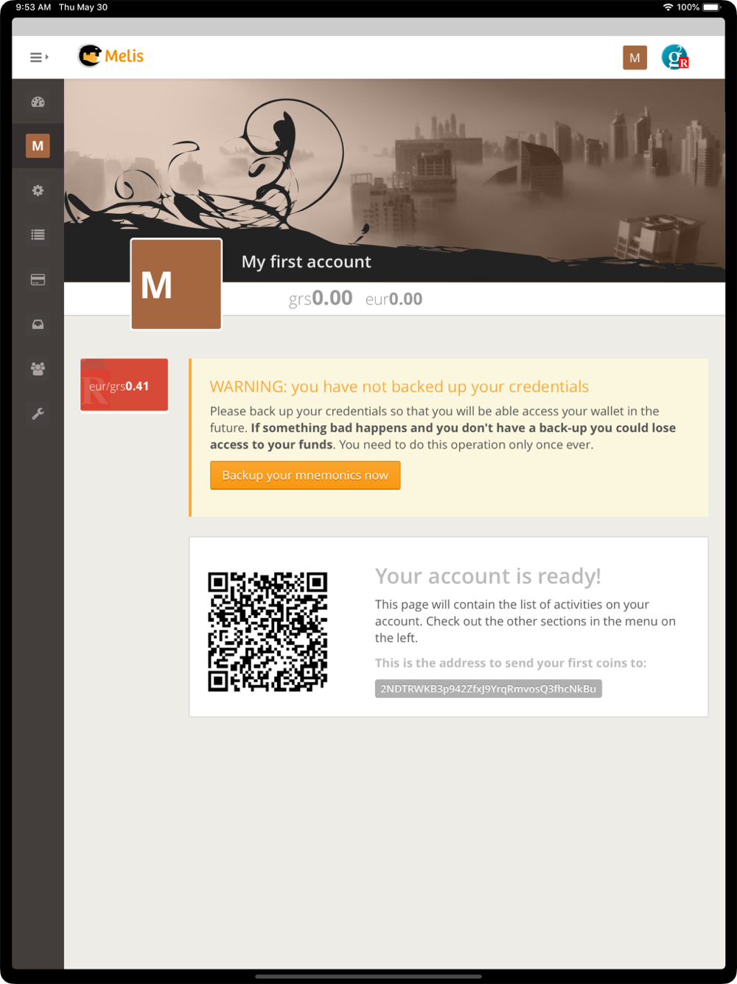Toggle the hamburger sidebar menu
The image size is (737, 984).
click(39, 57)
